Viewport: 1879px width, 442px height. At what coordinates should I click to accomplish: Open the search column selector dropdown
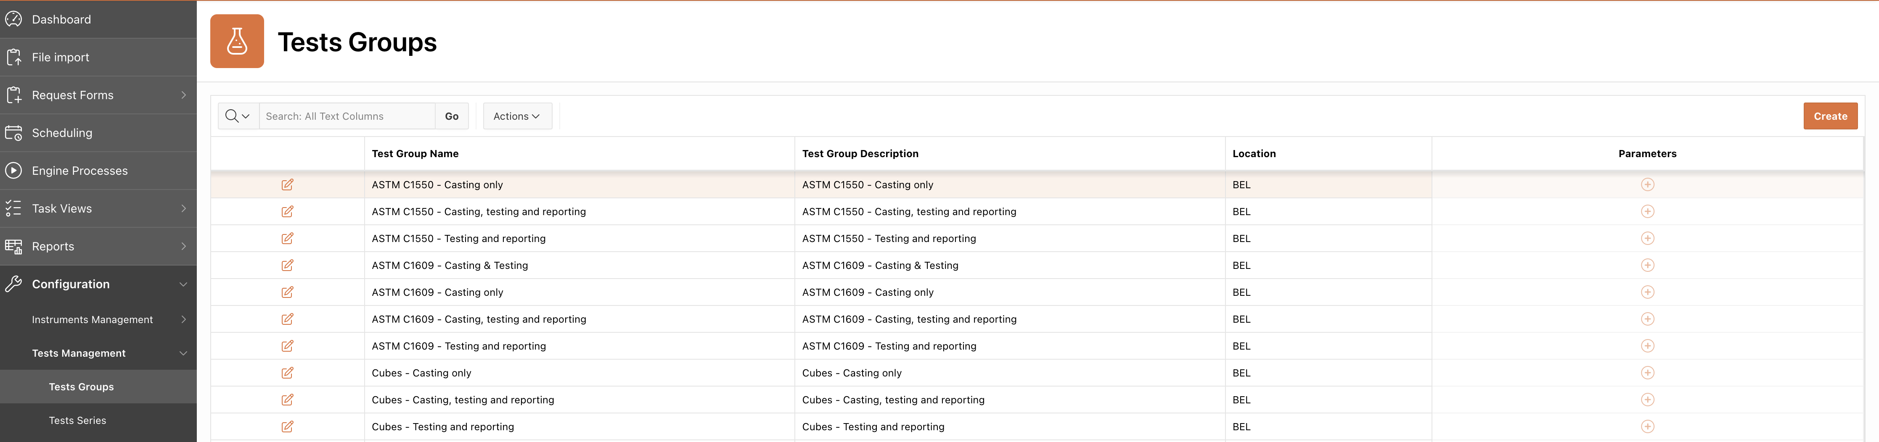[x=238, y=116]
